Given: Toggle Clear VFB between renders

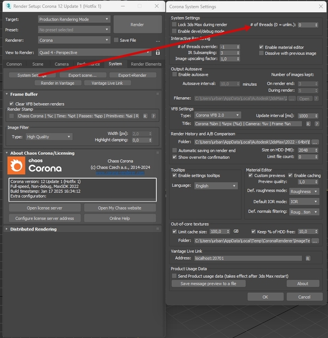Looking at the screenshot, I should tap(12, 104).
